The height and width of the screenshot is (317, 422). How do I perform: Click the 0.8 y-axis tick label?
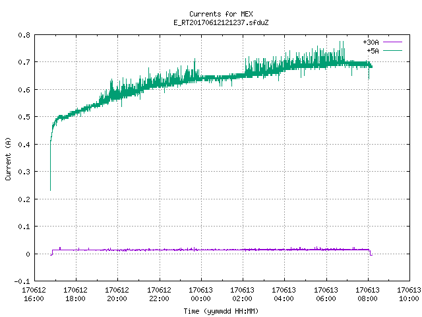24,35
